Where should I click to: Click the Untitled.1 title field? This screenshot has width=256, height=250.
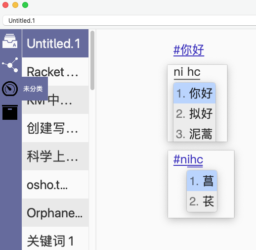(129, 20)
